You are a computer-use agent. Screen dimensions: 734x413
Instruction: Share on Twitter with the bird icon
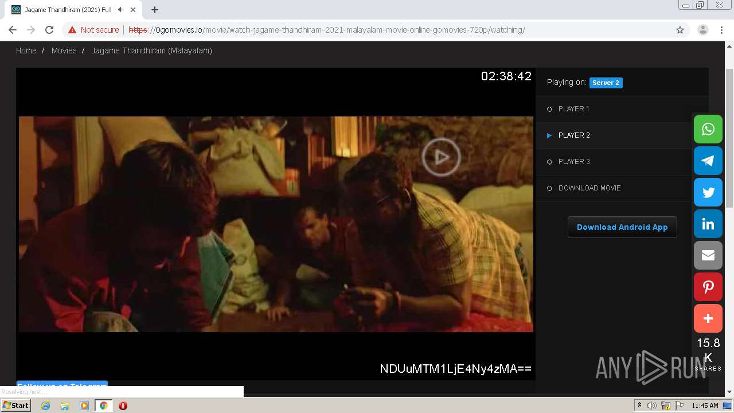(708, 192)
